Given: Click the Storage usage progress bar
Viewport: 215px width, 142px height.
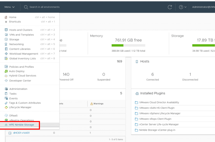Looking at the screenshot, I should (x=203, y=45).
